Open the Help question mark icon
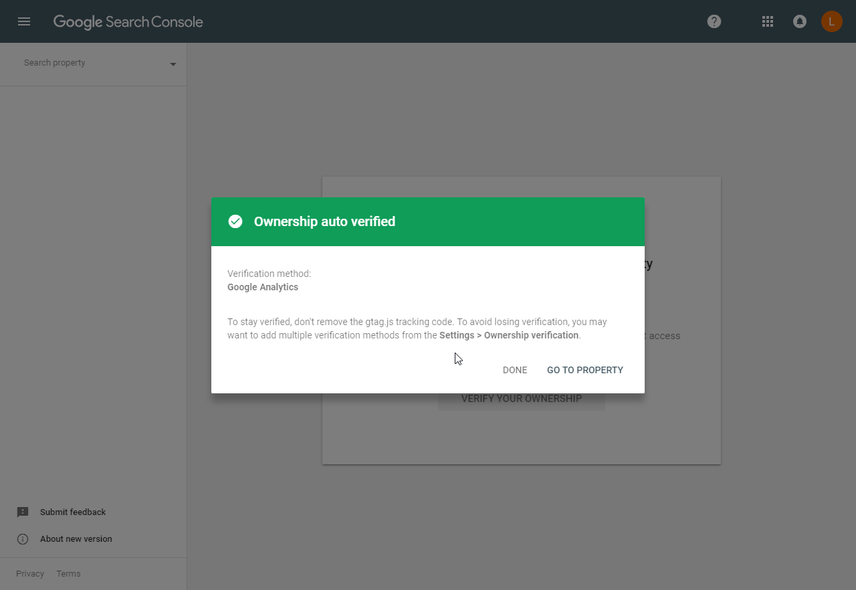This screenshot has width=856, height=590. click(714, 21)
